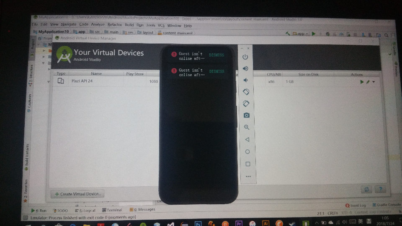Click the Search Everywhere magnifier icon
The height and width of the screenshot is (226, 402).
(387, 35)
